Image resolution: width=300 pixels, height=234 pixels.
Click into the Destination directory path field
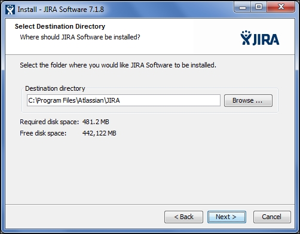point(124,100)
